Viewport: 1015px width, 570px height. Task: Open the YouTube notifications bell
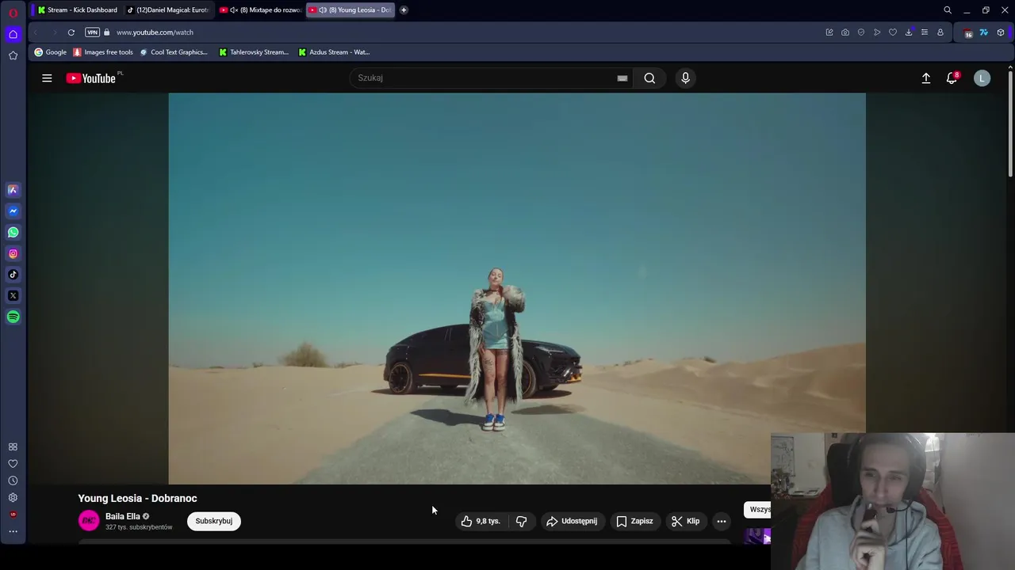[952, 78]
